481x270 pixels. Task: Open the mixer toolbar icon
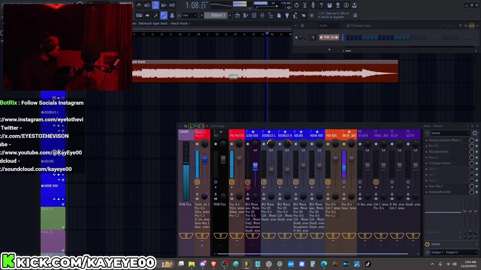coord(262,15)
